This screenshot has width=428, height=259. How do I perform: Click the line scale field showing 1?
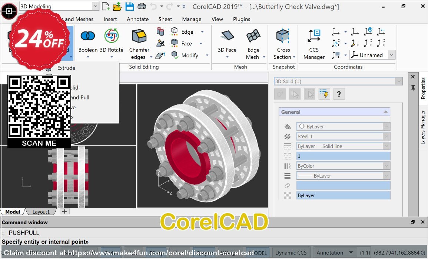(x=344, y=156)
